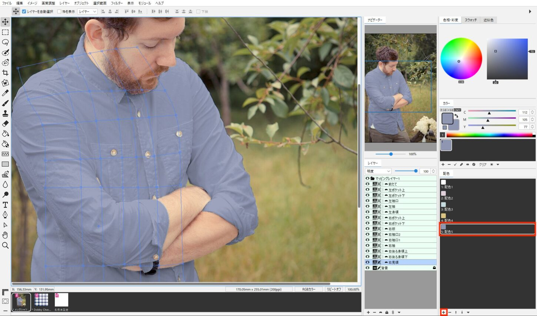Hide the 前たて layer via its eye icon
The image size is (537, 316).
tap(367, 184)
